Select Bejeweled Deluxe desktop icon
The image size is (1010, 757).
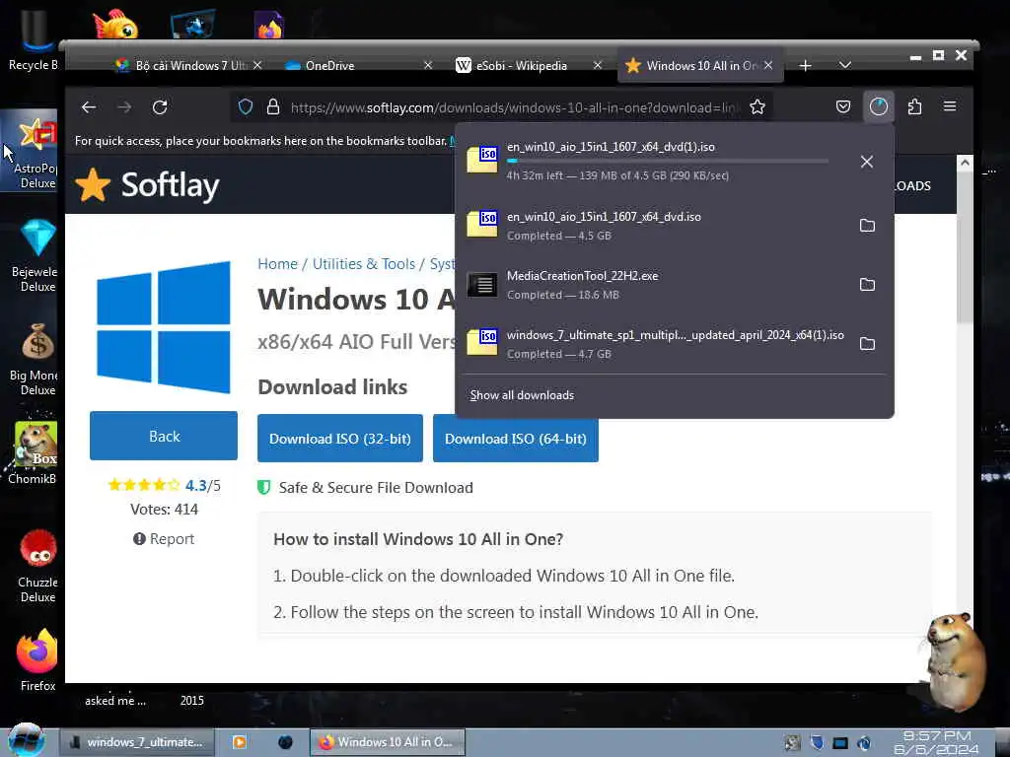point(36,255)
